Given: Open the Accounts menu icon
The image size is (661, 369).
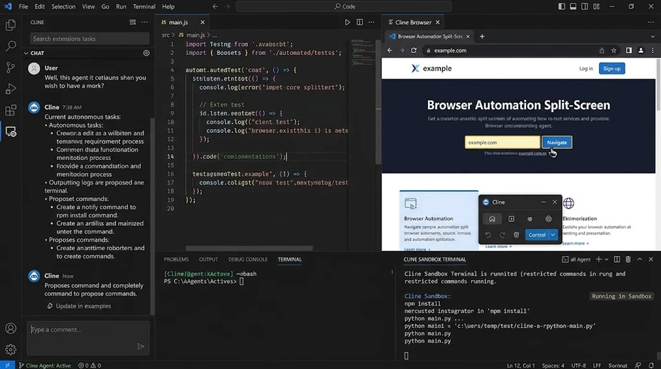Looking at the screenshot, I should point(11,329).
